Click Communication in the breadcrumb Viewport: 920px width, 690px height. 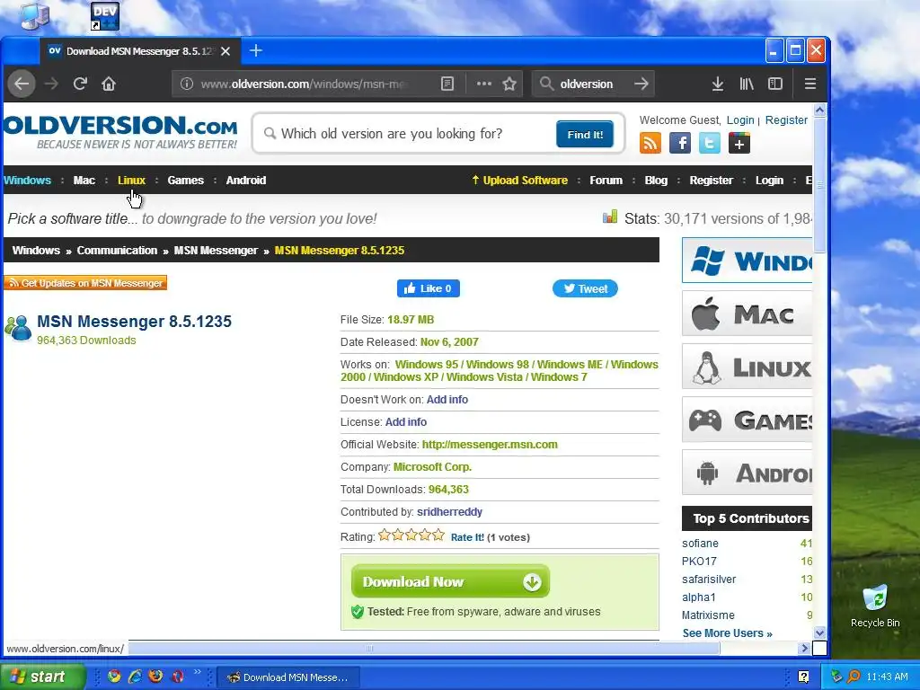(x=117, y=251)
